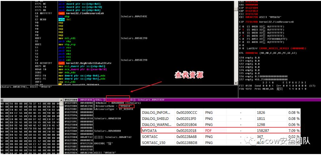Select the 'mov esi,dword ptr ss:[ebp+0xC]' instruction
The image size is (321, 155).
(x=82, y=66)
